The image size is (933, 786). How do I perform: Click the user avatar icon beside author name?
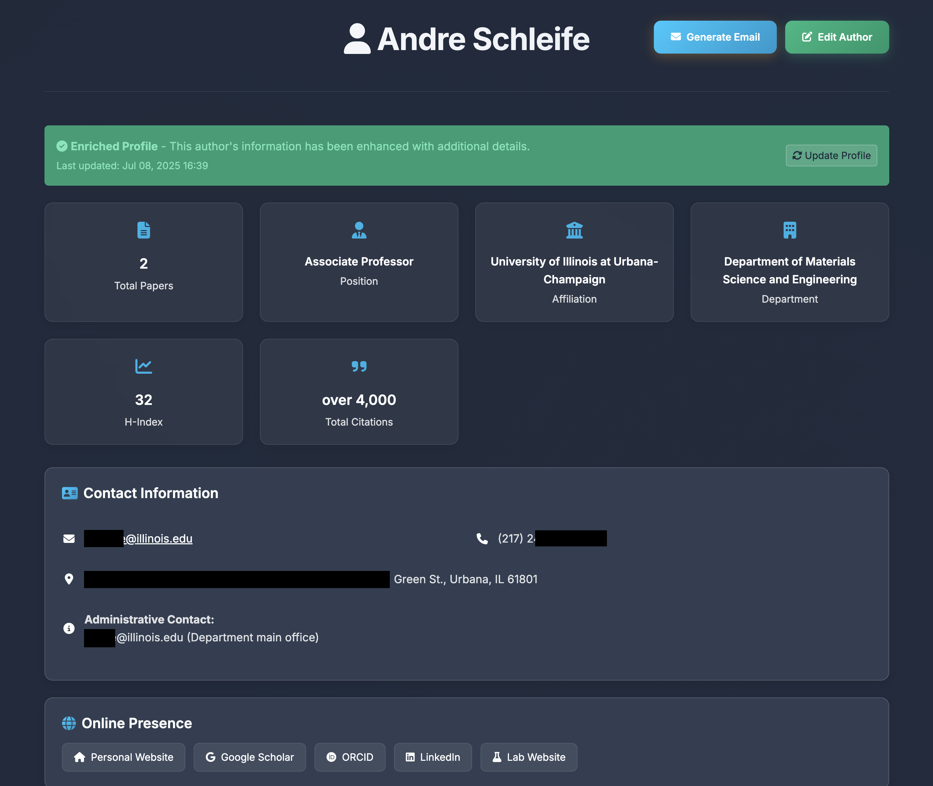pos(357,39)
